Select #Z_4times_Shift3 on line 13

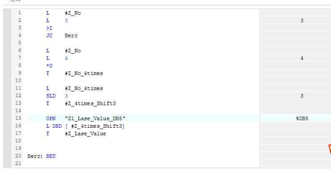tap(91, 103)
